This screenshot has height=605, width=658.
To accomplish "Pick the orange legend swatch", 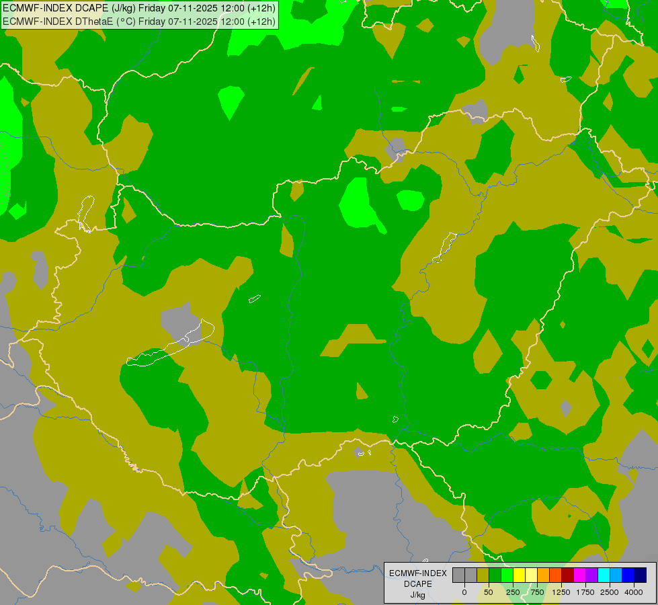I will pyautogui.click(x=544, y=575).
